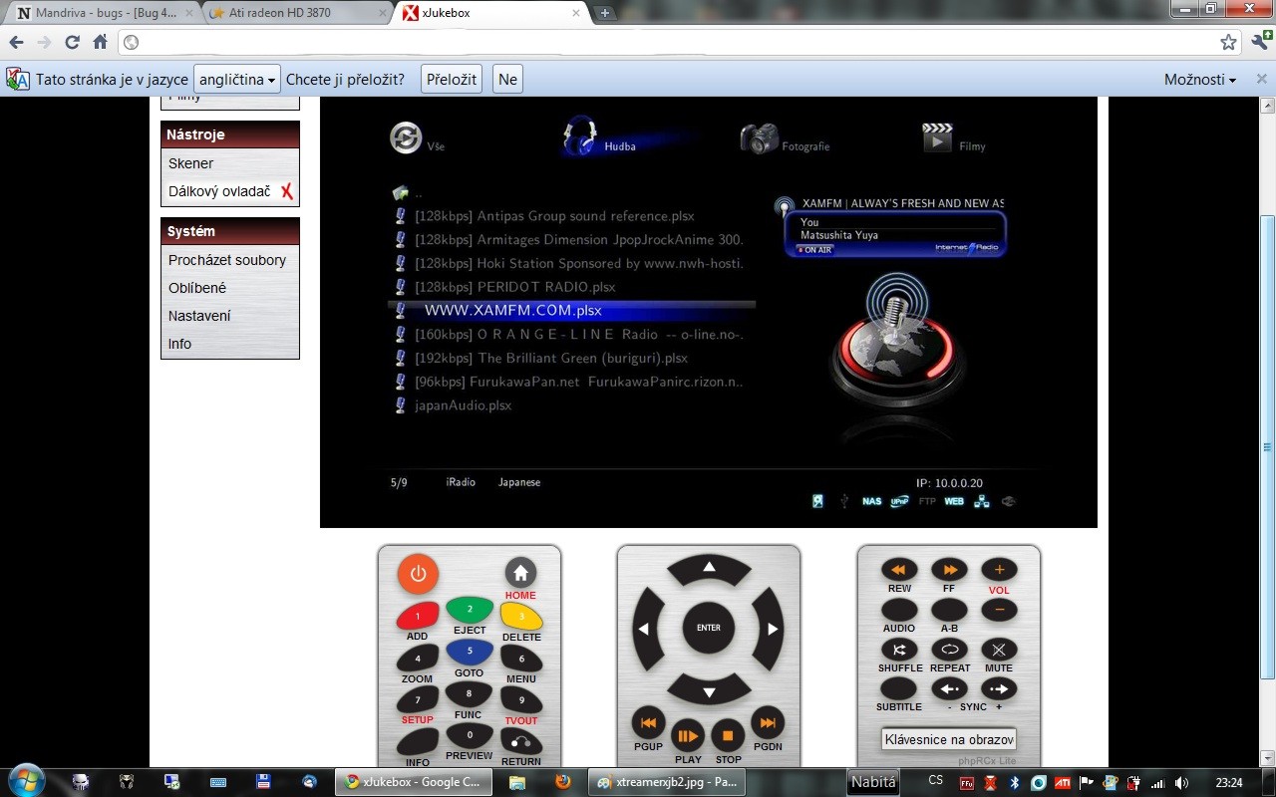Screen dimensions: 1276x797
Task: Click the blue GOTO button numbered 5
Action: point(470,653)
